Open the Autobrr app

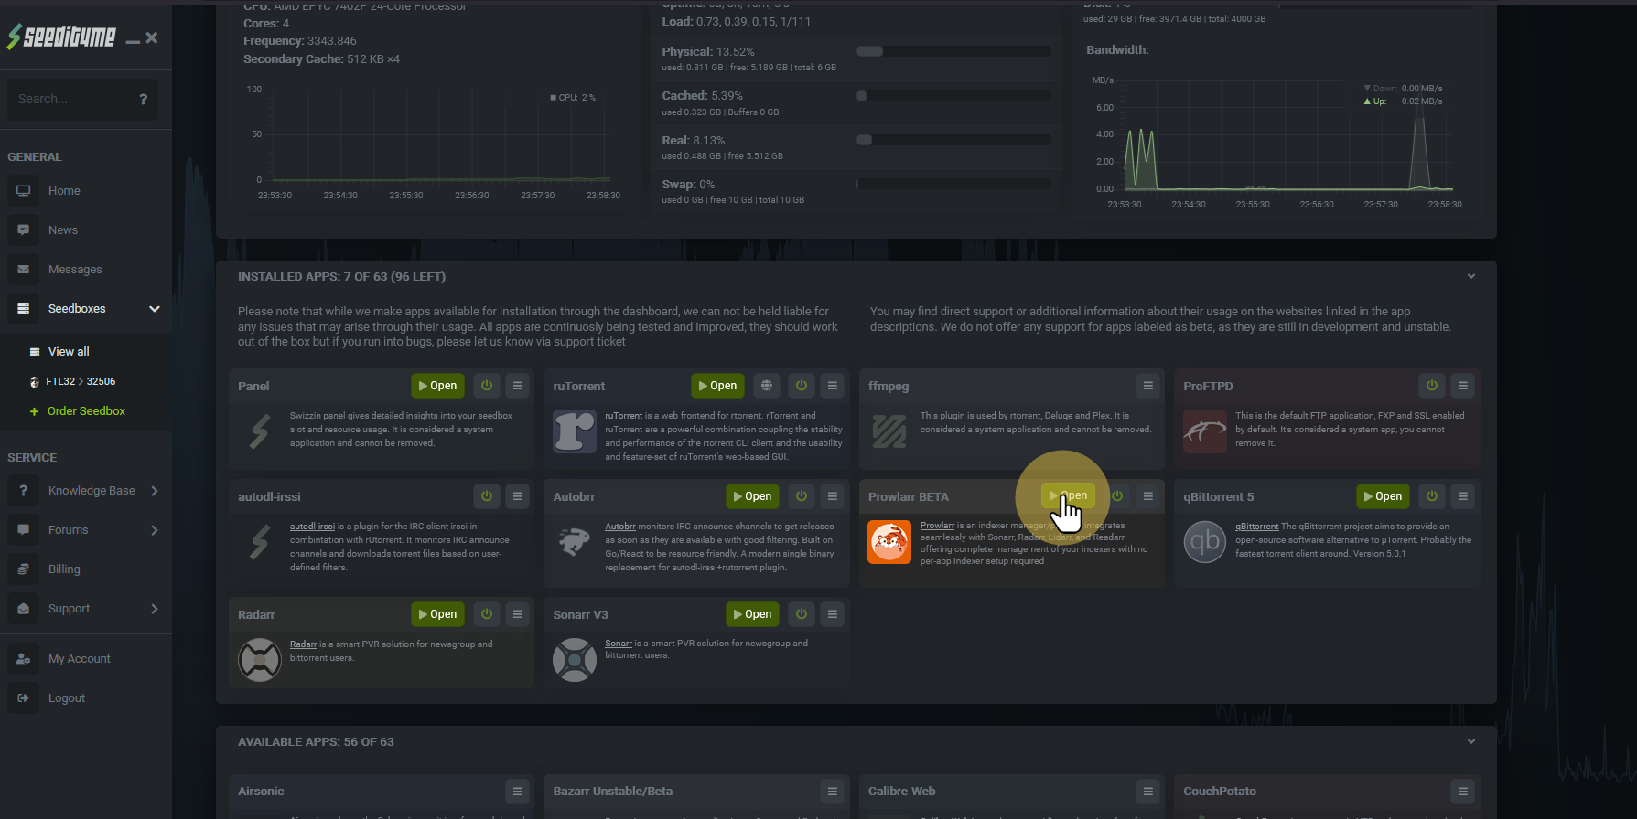[x=752, y=496]
